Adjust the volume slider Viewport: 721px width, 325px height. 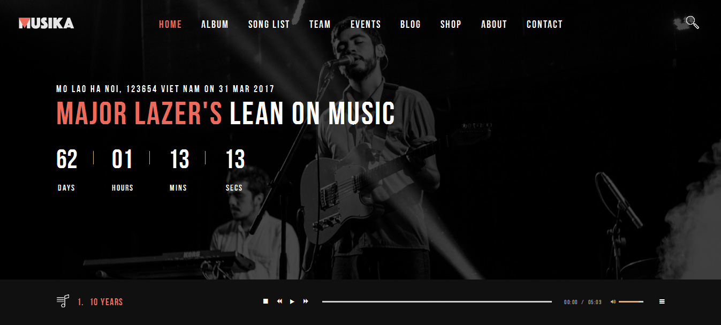coord(631,301)
